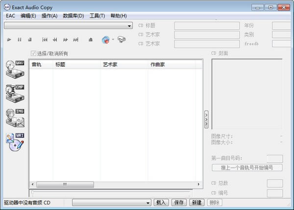Click the WAV copy tracks icon
This screenshot has width=294, height=210.
click(15, 69)
